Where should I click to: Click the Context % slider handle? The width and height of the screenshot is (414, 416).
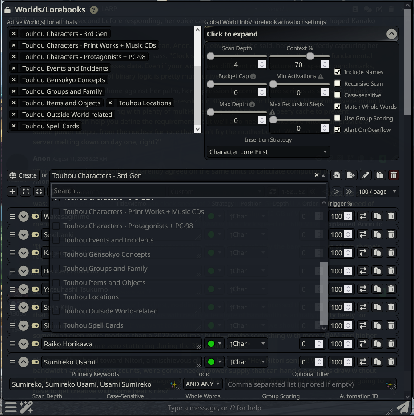(x=310, y=56)
